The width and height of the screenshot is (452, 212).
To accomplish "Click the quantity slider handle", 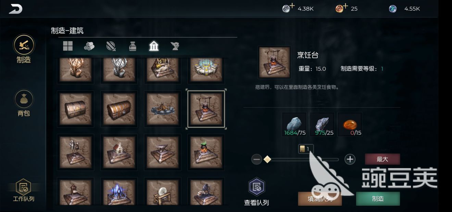I will (267, 159).
